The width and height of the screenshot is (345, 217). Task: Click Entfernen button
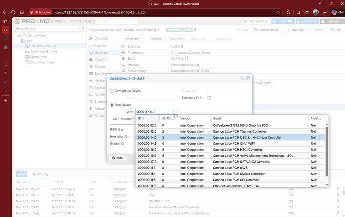[x=157, y=39]
